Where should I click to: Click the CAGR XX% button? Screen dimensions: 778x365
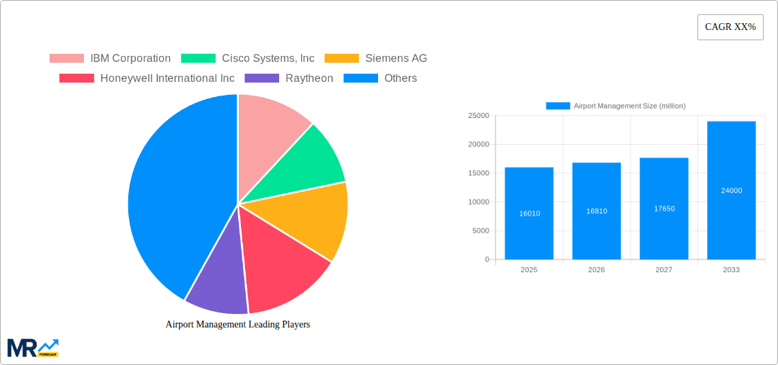730,27
